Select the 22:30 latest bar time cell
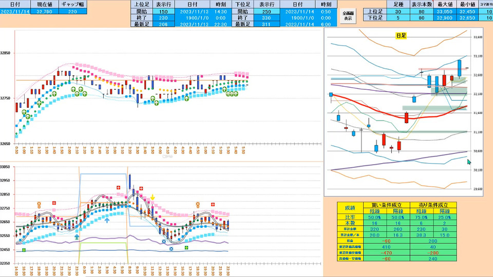 [221, 24]
